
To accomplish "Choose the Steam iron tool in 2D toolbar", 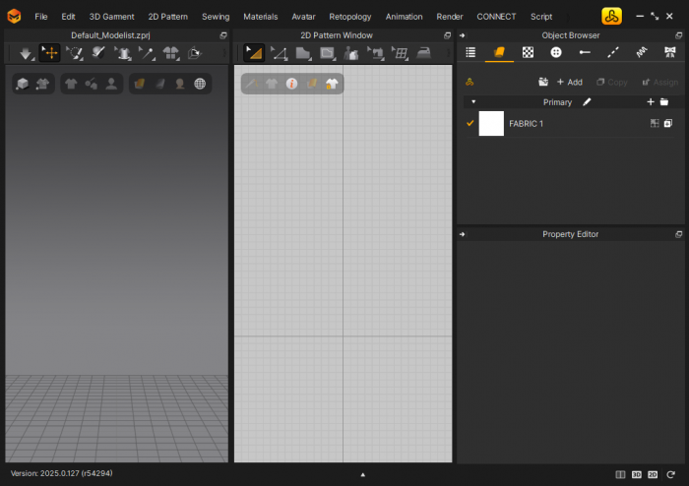I will [x=424, y=53].
